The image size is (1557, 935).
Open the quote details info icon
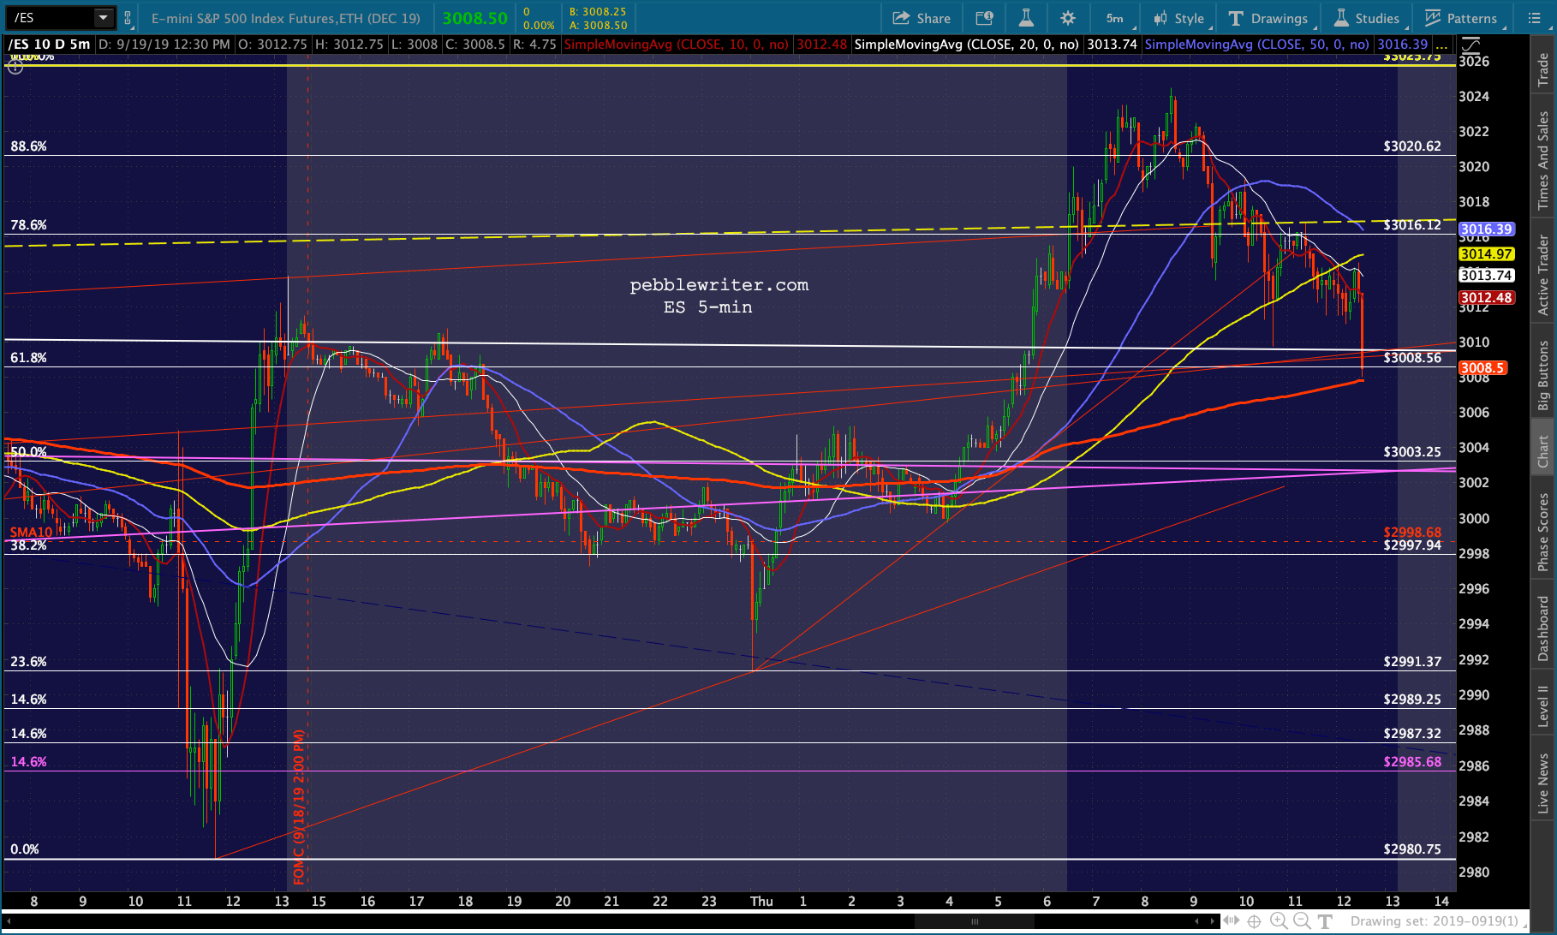[x=985, y=18]
